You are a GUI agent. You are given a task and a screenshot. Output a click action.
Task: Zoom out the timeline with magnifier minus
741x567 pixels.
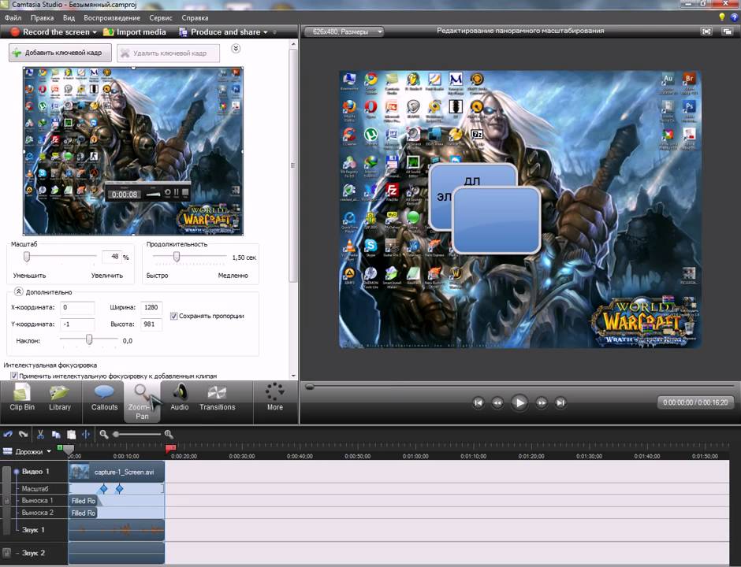(103, 435)
